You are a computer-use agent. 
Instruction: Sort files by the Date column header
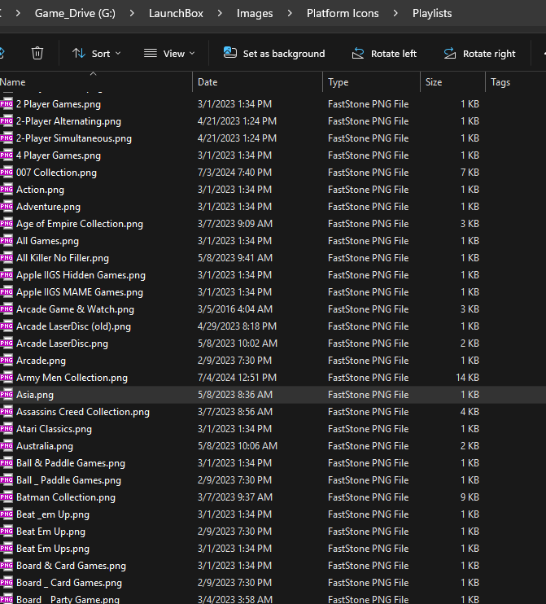pyautogui.click(x=207, y=82)
